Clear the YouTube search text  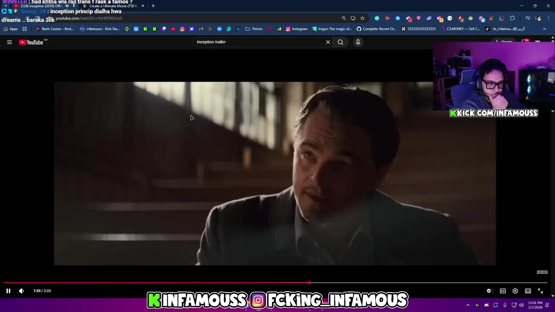328,42
